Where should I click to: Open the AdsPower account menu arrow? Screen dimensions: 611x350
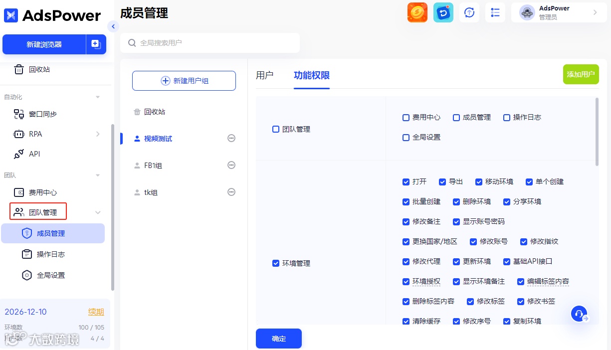pos(595,12)
